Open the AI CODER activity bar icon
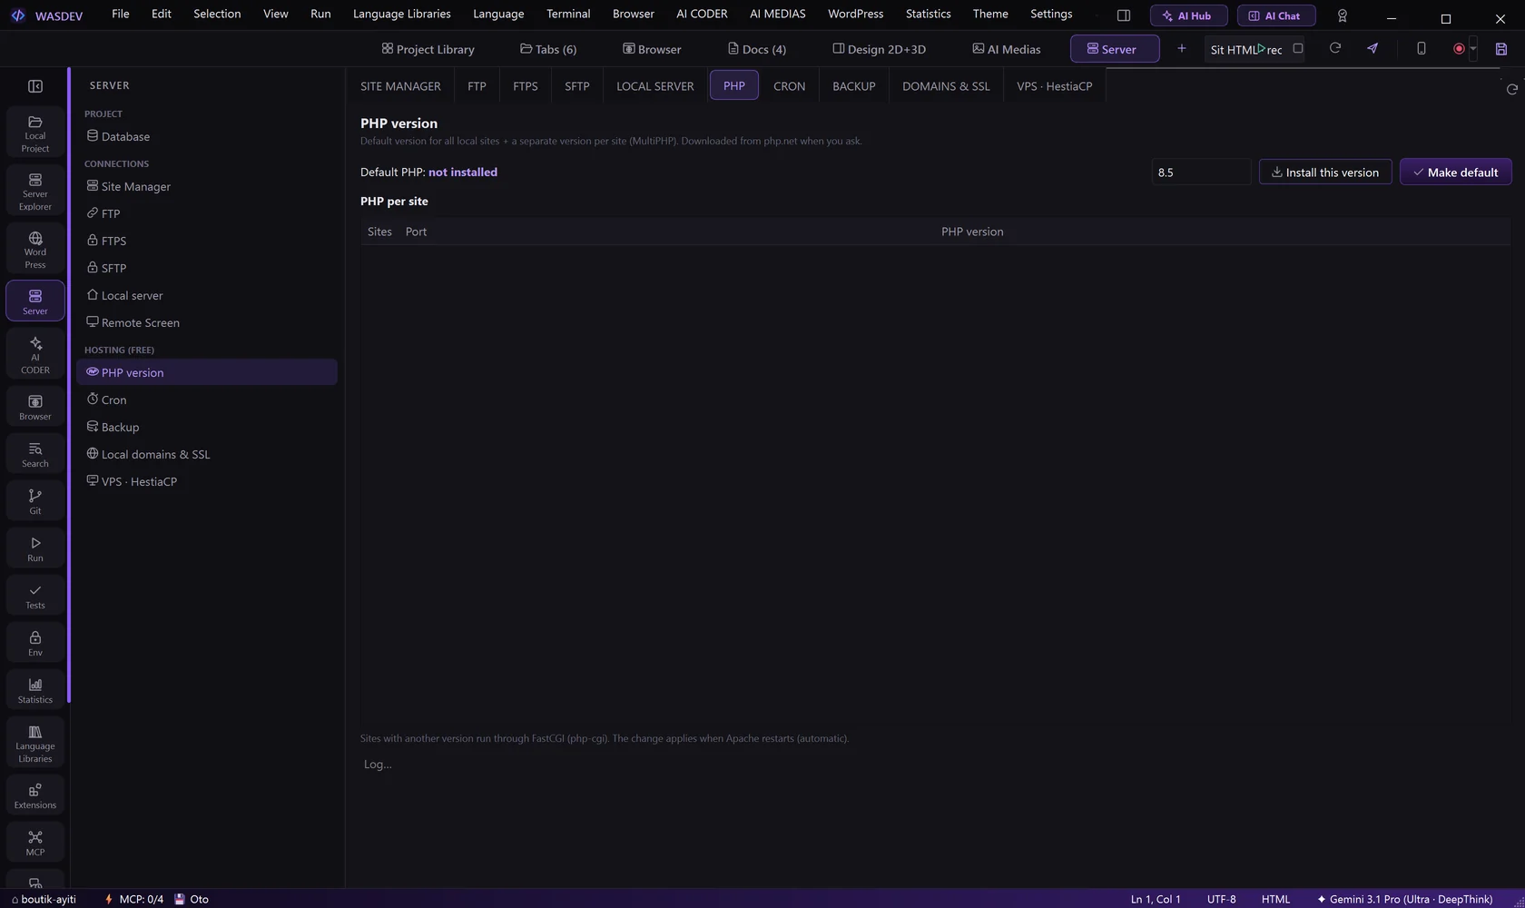Image resolution: width=1525 pixels, height=908 pixels. point(35,354)
